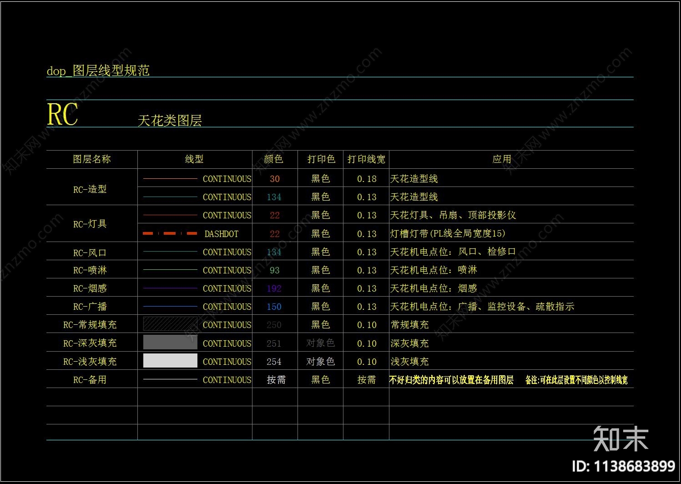Select the 打印色 column header
Viewport: 681px width, 484px height.
coord(321,159)
